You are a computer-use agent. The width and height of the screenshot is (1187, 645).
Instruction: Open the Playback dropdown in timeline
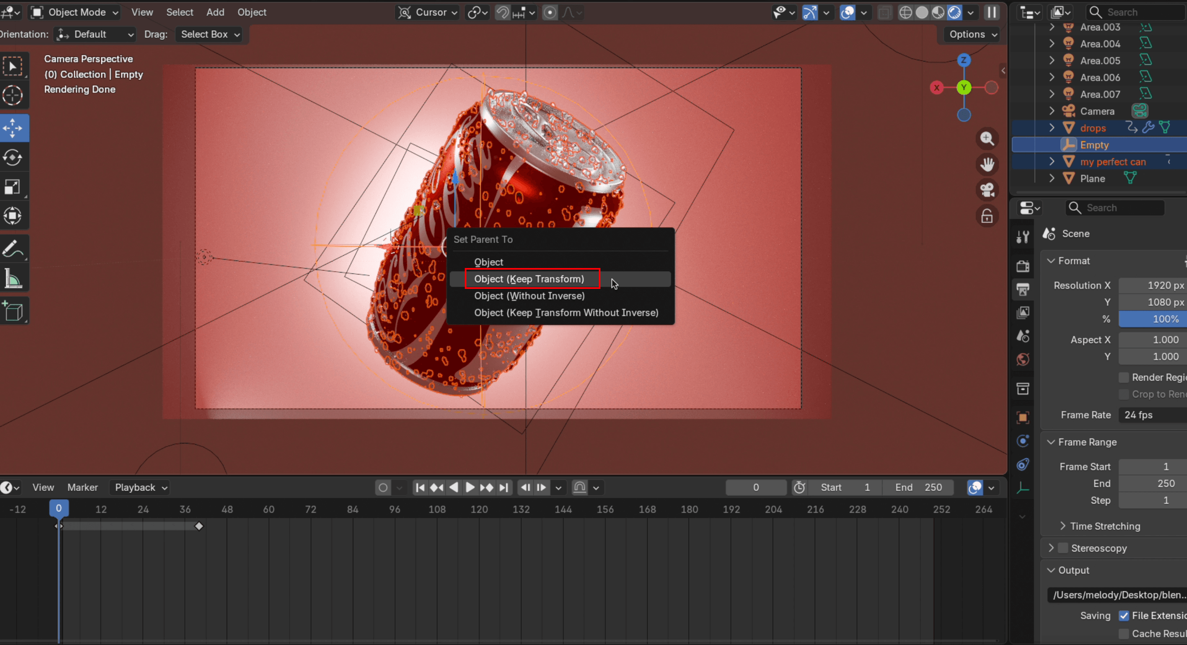[x=140, y=487]
